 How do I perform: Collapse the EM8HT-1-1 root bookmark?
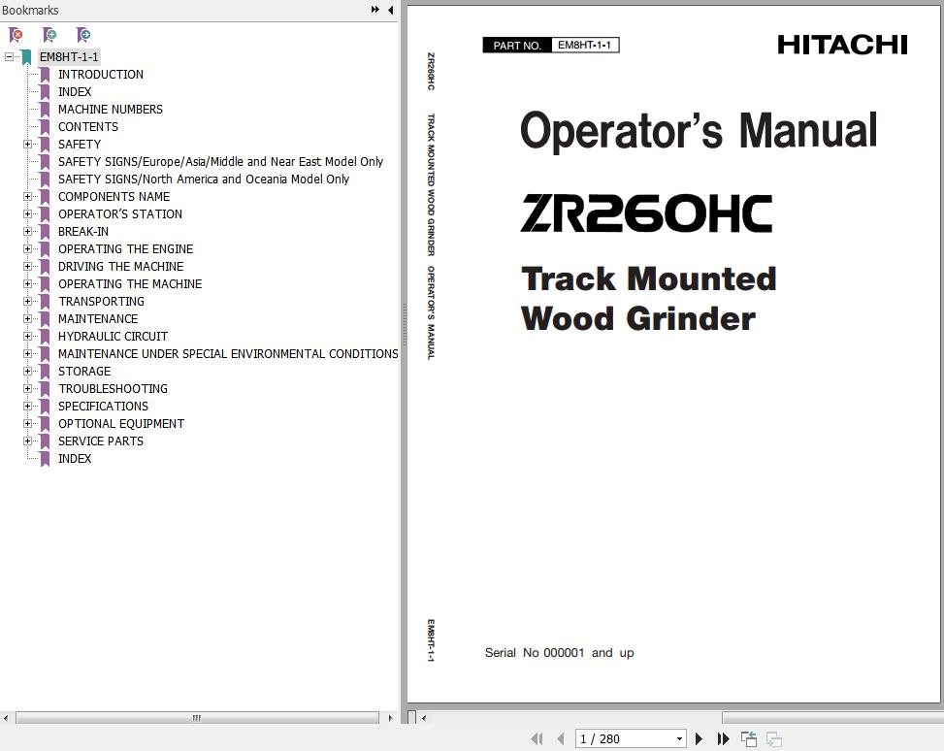[x=9, y=56]
